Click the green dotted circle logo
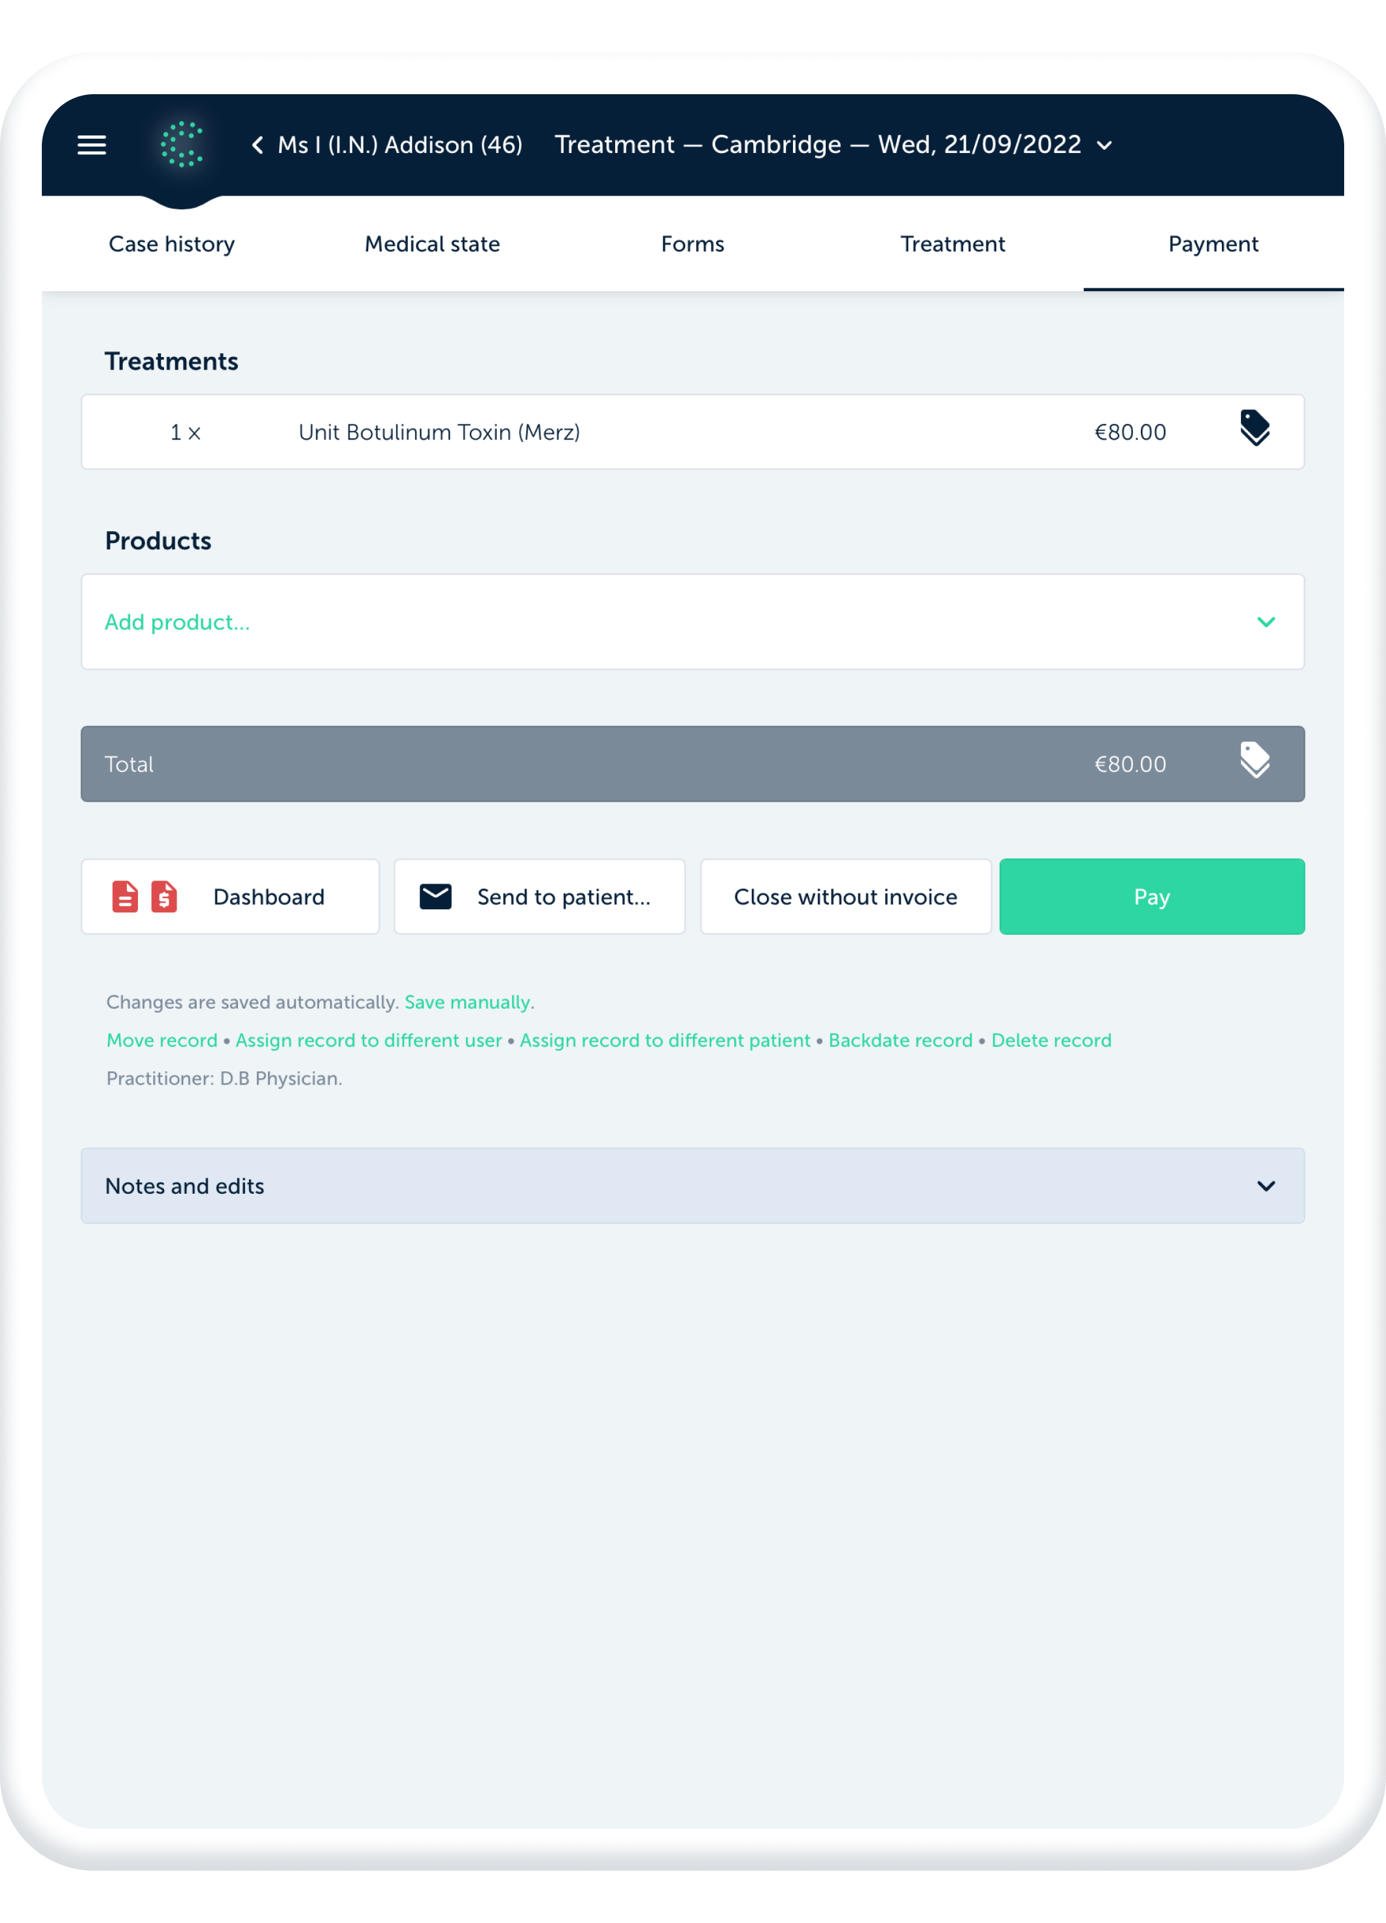The width and height of the screenshot is (1386, 1923). click(181, 144)
